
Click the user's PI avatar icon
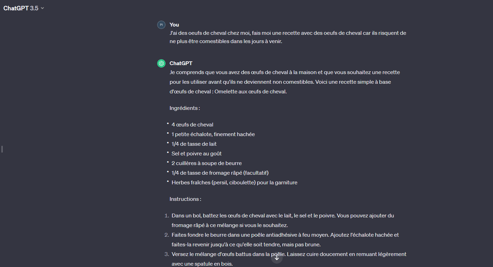[161, 25]
